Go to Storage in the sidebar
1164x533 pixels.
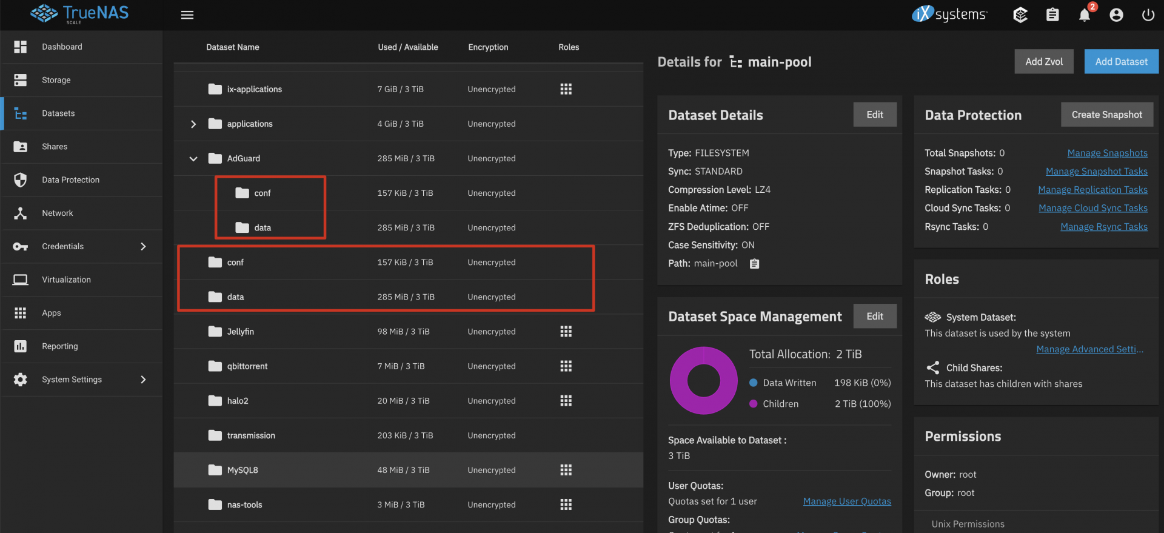coord(81,80)
